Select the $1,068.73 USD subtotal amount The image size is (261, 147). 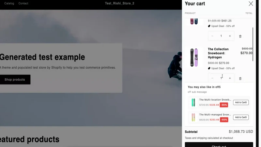coord(241,132)
